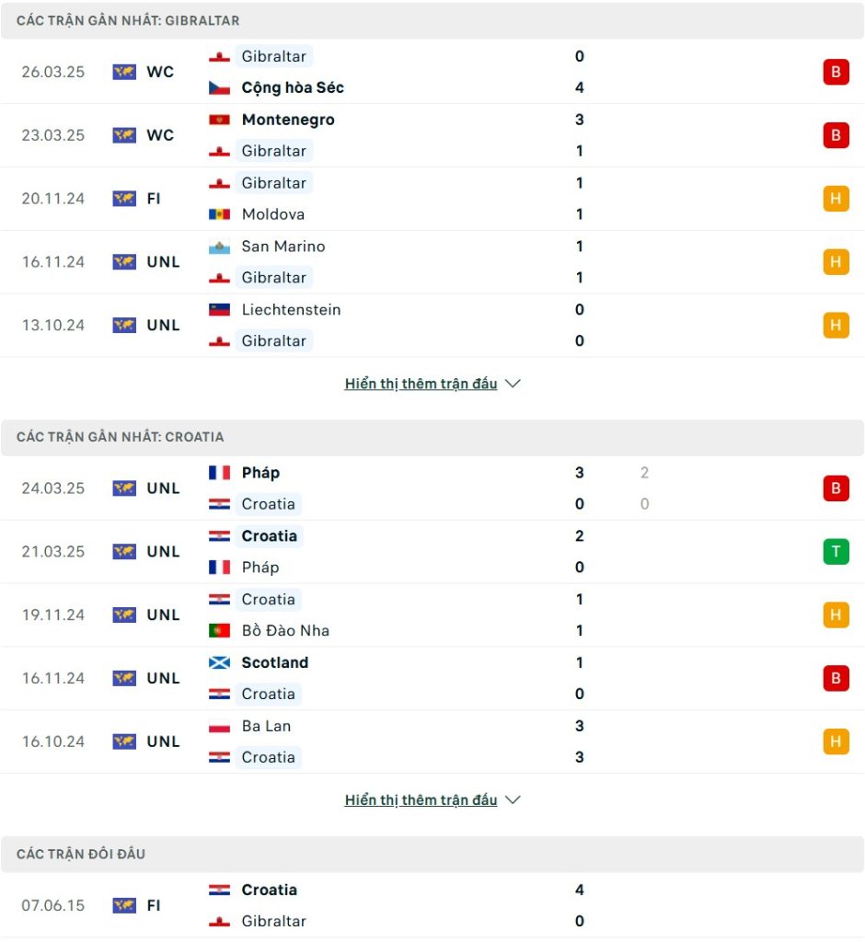Expand more Croatia matches with the chevron
Viewport: 865px width, 942px height.
coord(513,799)
